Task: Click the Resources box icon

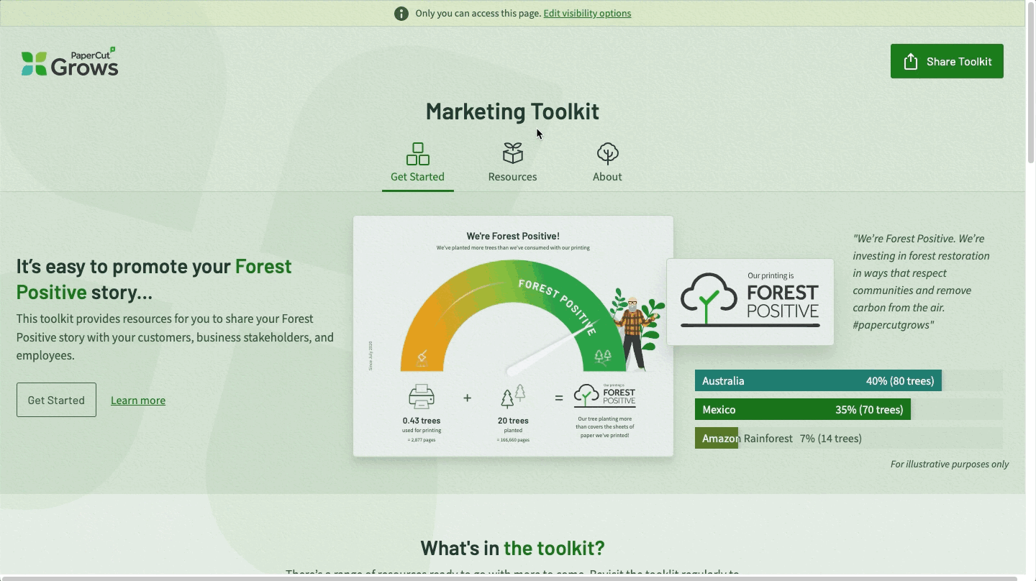Action: 512,153
